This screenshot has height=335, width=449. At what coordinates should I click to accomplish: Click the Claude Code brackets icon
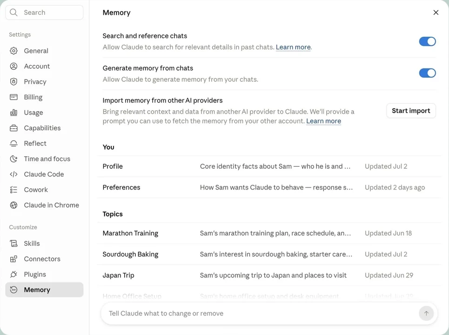13,174
